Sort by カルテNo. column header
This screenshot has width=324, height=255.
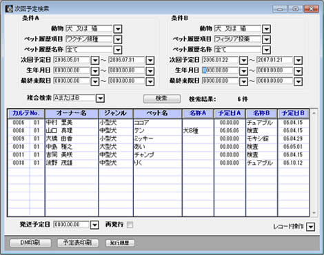pos(26,113)
